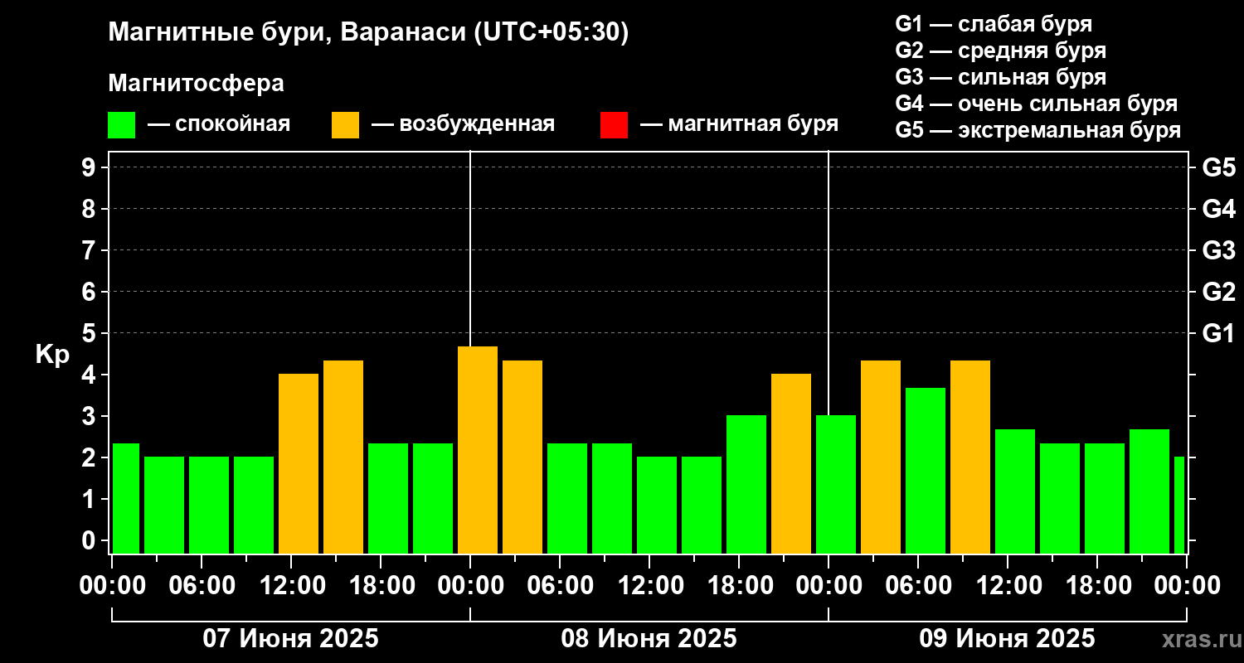
Task: Click the red 'магнитная буря' legend swatch
Action: tap(614, 125)
